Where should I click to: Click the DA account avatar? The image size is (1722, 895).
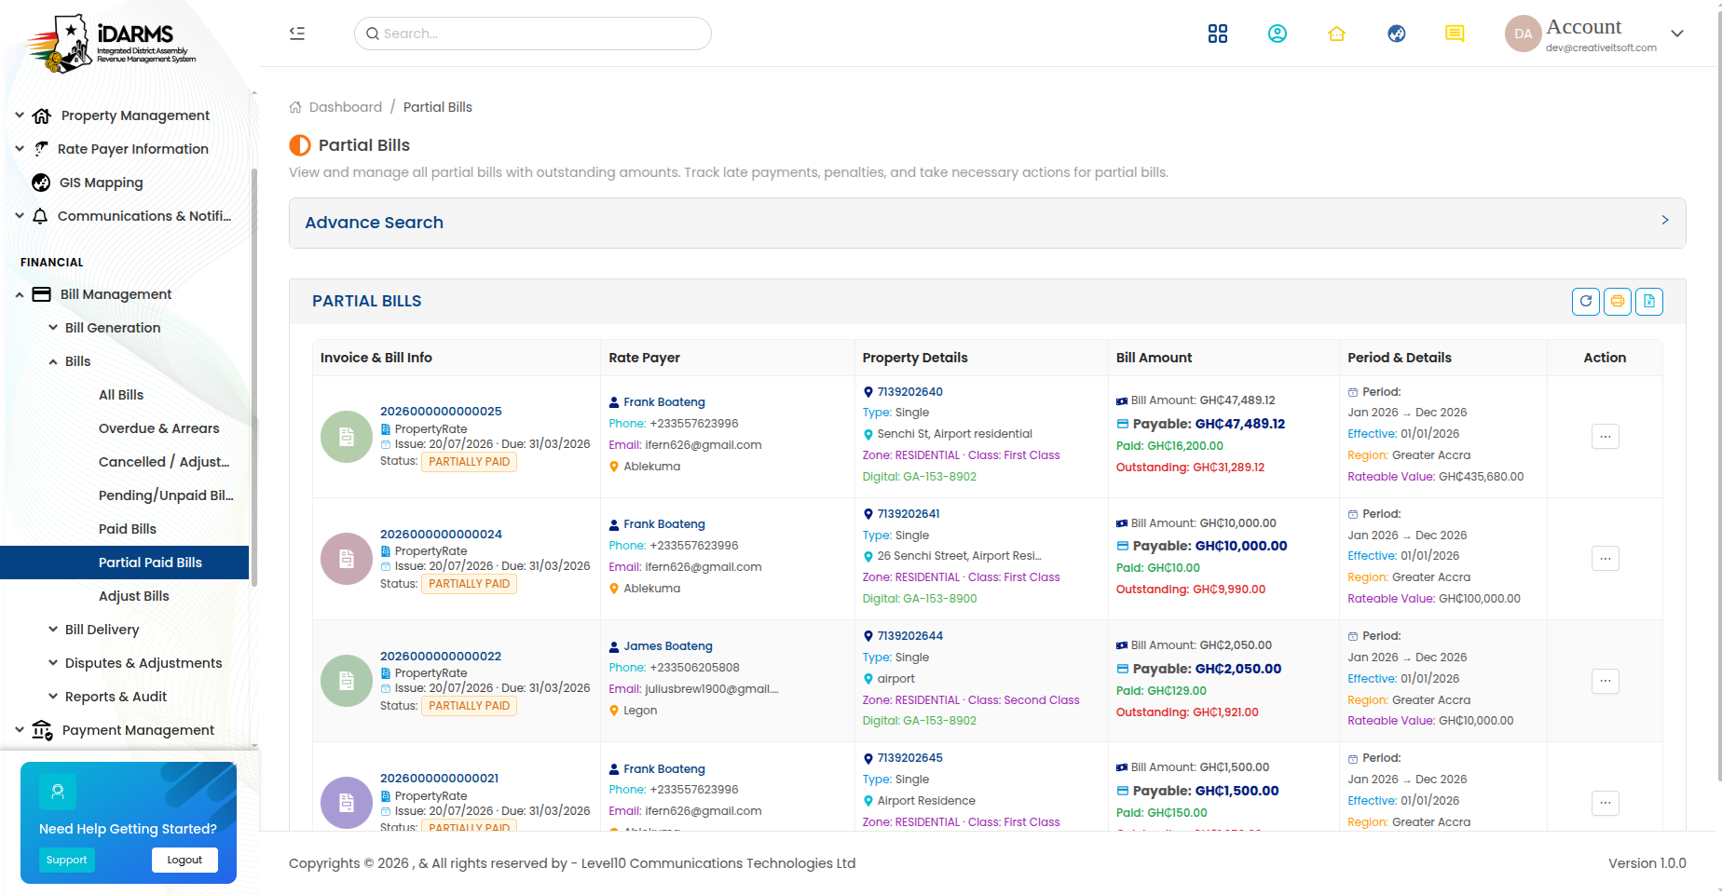point(1523,34)
